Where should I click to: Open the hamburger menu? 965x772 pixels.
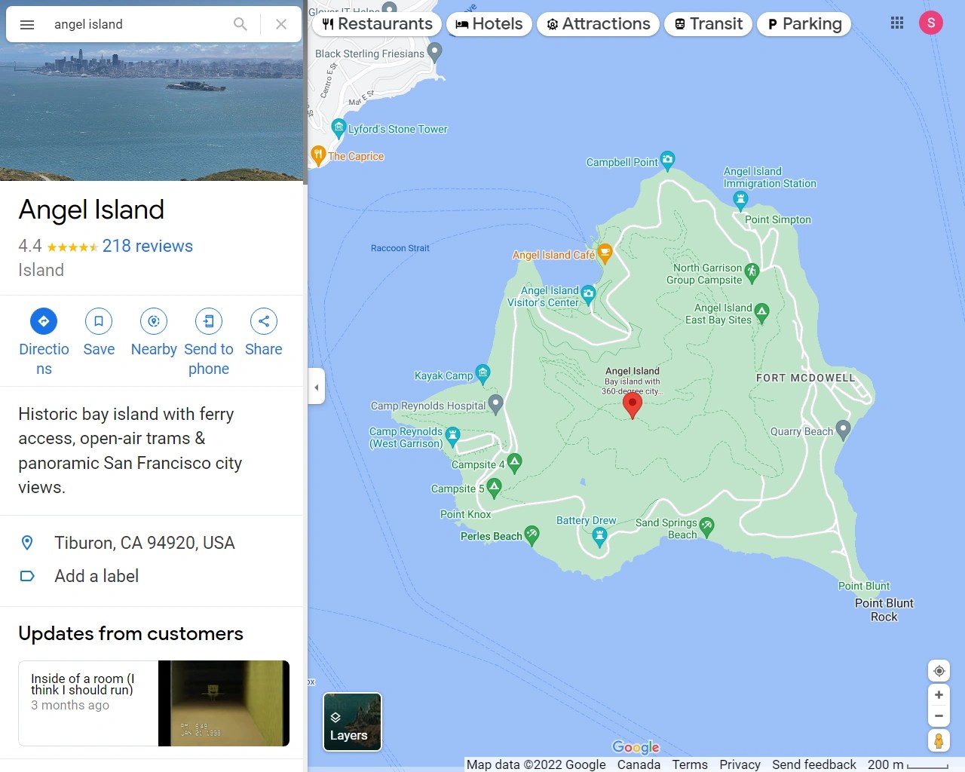point(27,24)
